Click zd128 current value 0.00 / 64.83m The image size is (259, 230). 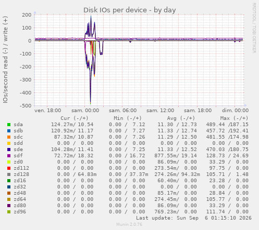[77, 174]
